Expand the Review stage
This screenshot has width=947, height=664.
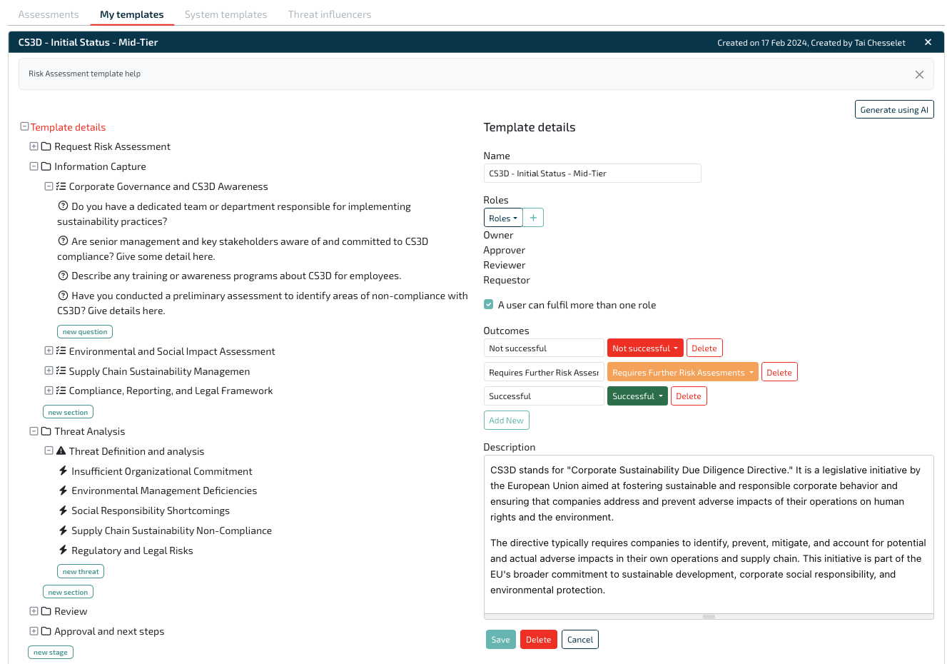(34, 611)
